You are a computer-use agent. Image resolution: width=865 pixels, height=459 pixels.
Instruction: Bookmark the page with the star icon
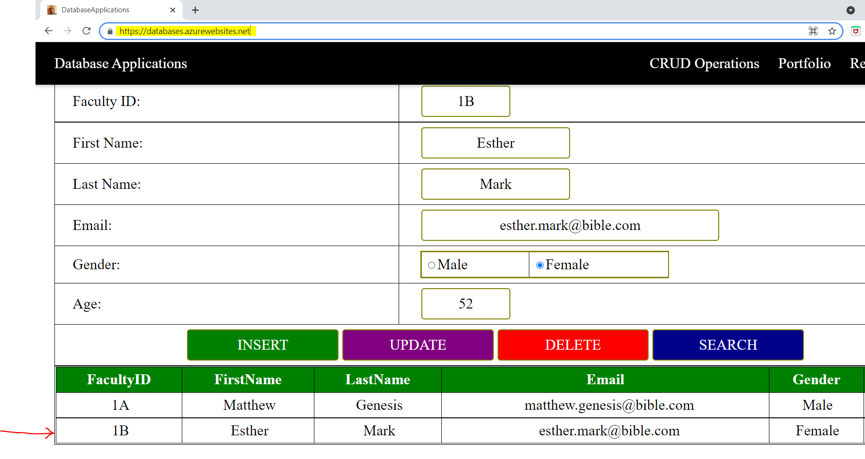(x=832, y=31)
